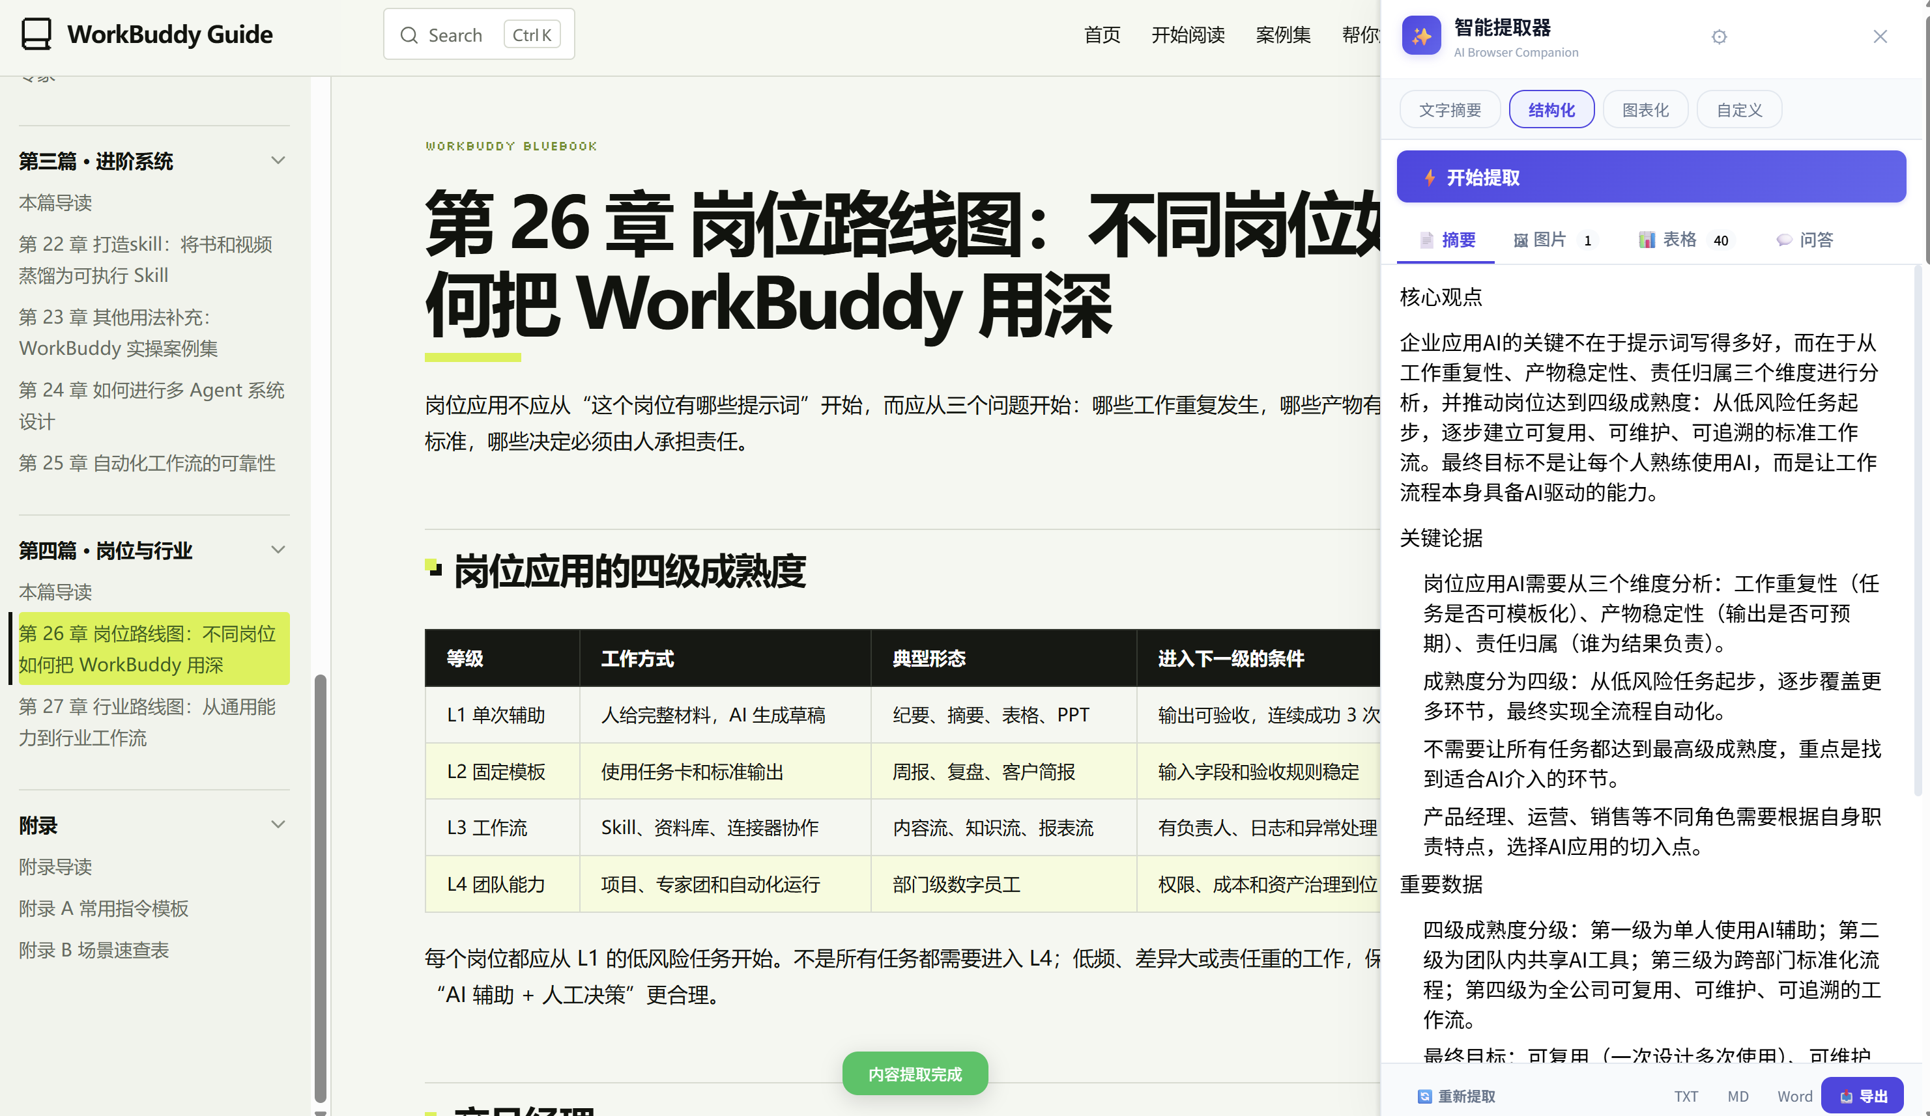Select the 文字摘要 mode
This screenshot has height=1116, width=1930.
coord(1449,109)
